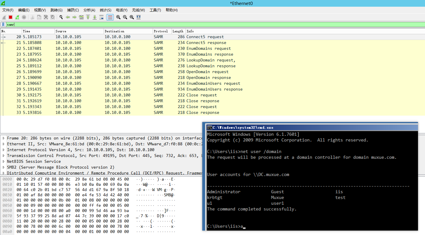
Task: Select packet 24 LookupDomain request
Action: pos(212,60)
